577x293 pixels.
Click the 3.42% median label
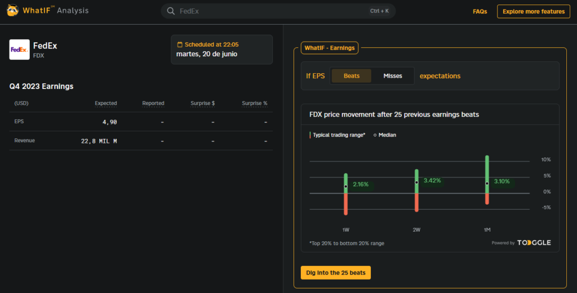(x=432, y=181)
